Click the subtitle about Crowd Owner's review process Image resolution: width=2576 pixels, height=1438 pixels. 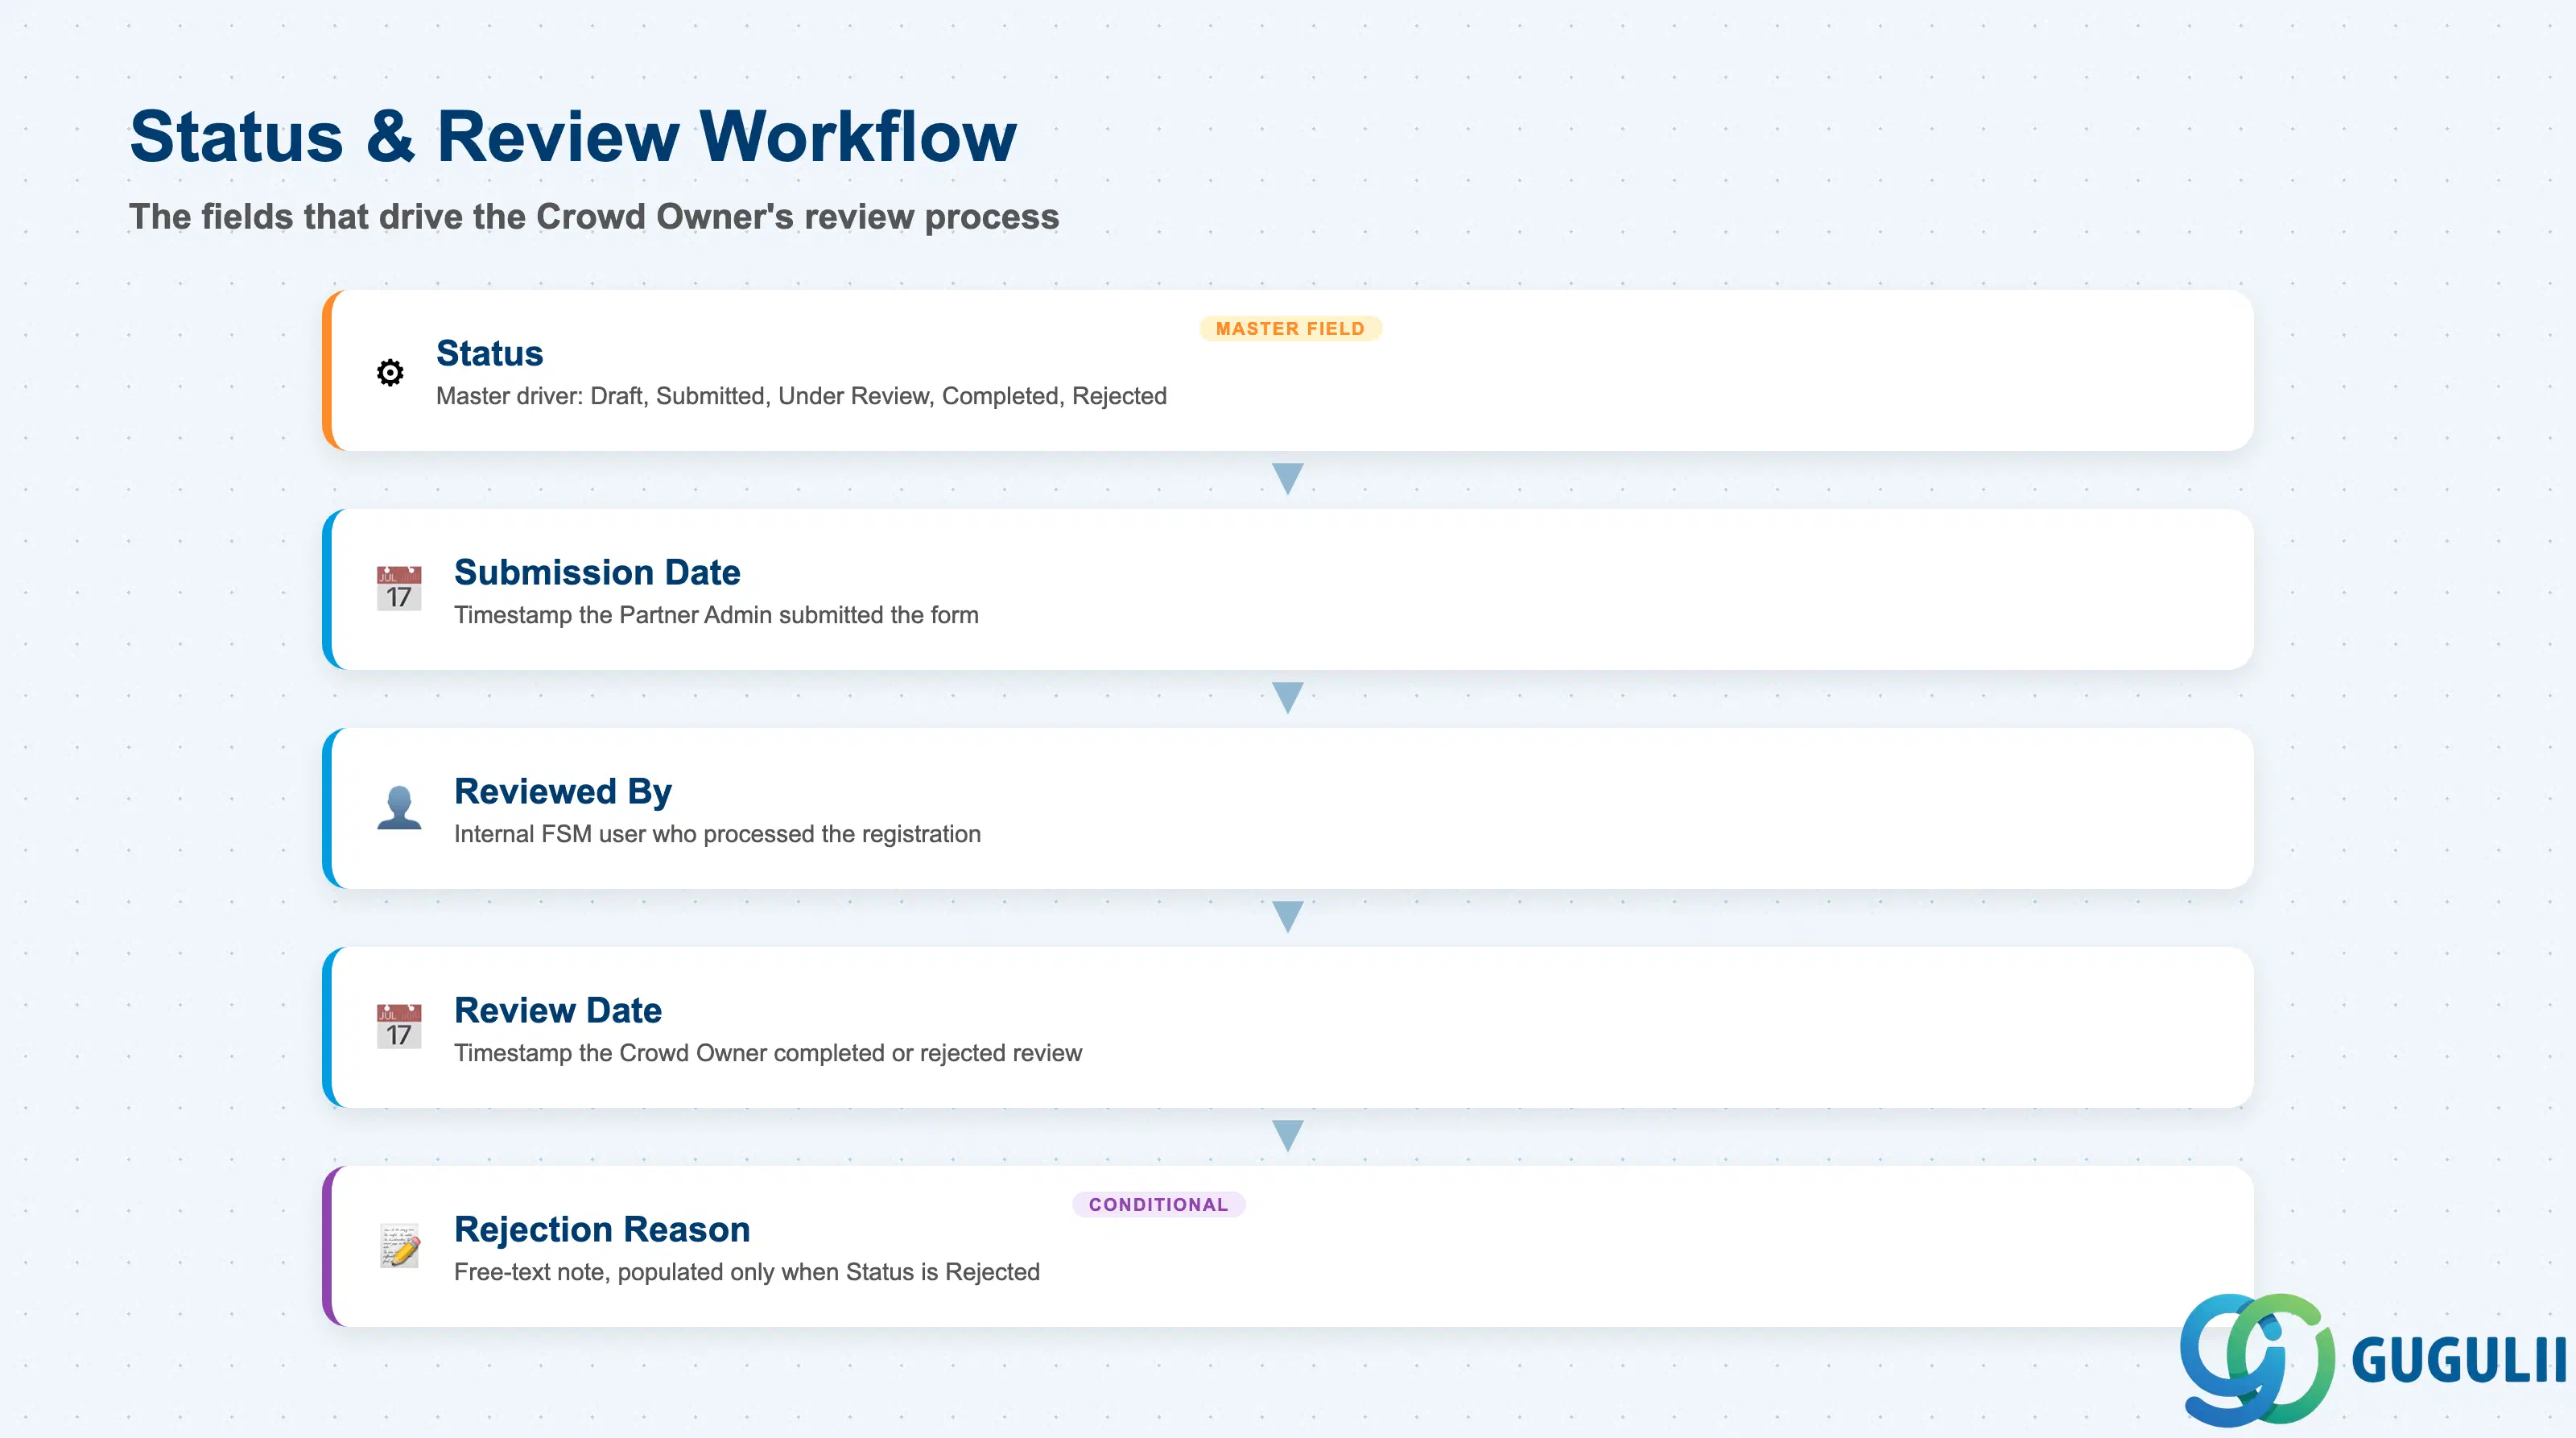click(x=594, y=217)
